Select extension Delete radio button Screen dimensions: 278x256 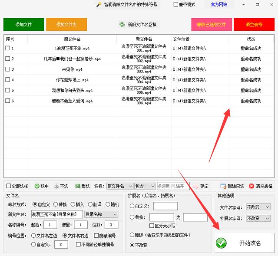(x=132, y=235)
